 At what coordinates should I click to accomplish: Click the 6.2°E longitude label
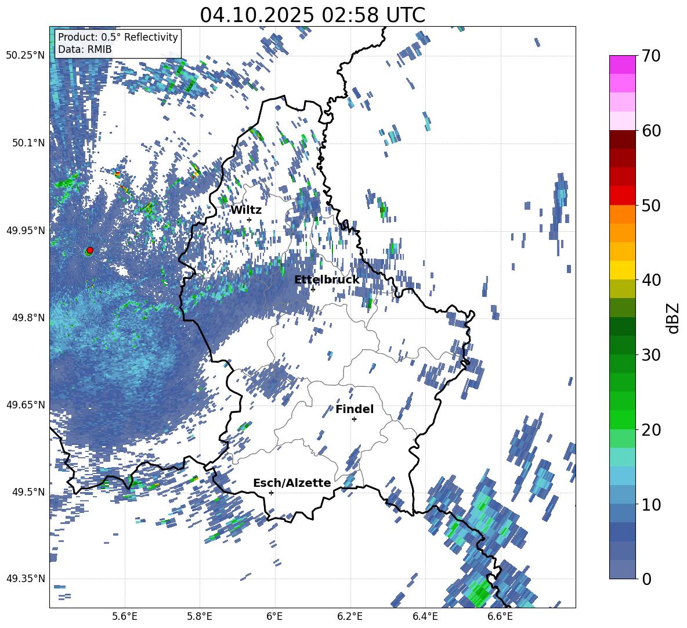(350, 616)
